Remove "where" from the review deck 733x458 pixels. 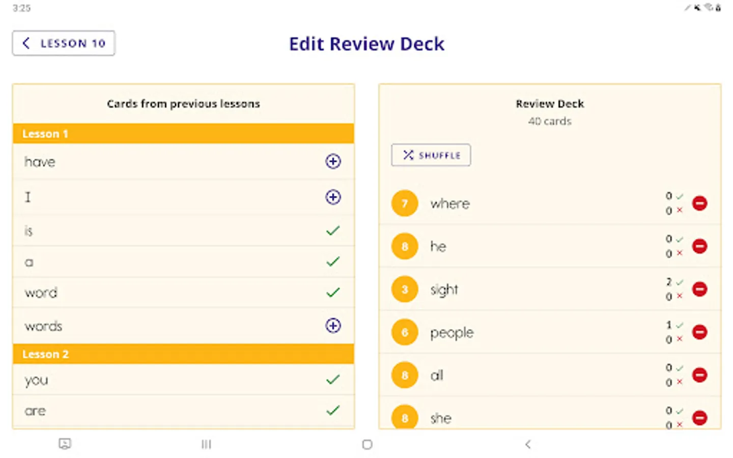tap(699, 204)
